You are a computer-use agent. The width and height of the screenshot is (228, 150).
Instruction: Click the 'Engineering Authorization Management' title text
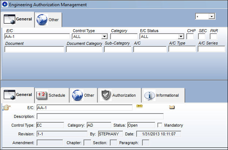click(48, 5)
